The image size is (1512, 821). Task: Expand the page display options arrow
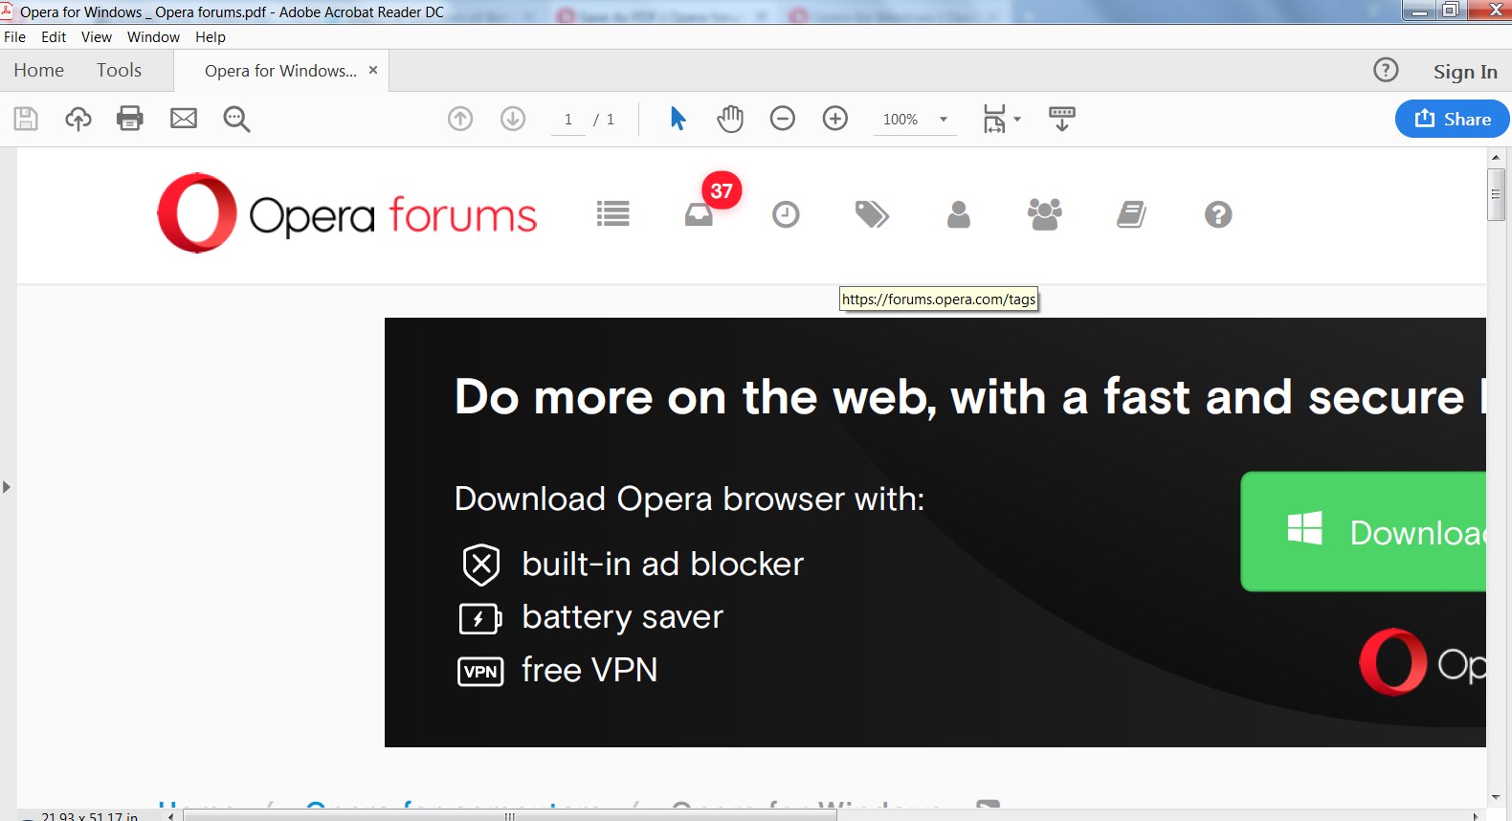pos(1017,120)
